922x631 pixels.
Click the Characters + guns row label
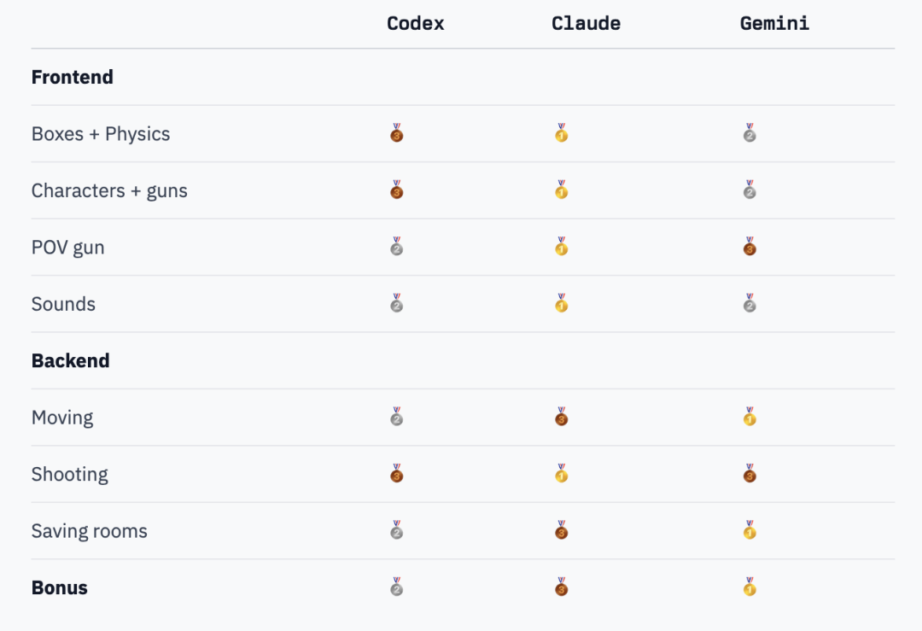pos(109,190)
